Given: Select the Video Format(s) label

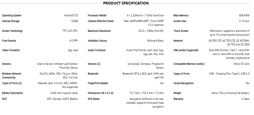Looking at the screenshot, I should pos(11,50).
